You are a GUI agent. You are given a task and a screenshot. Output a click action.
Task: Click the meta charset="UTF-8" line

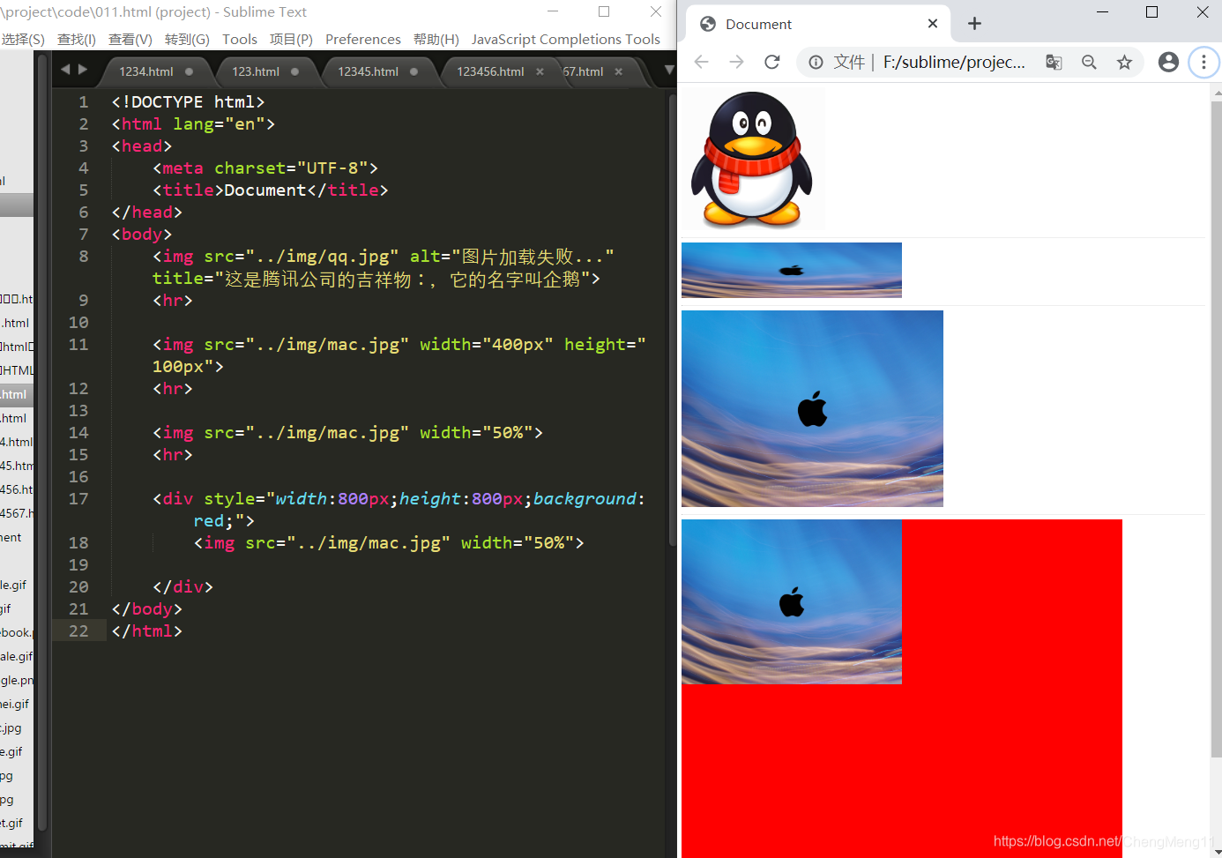click(x=265, y=168)
